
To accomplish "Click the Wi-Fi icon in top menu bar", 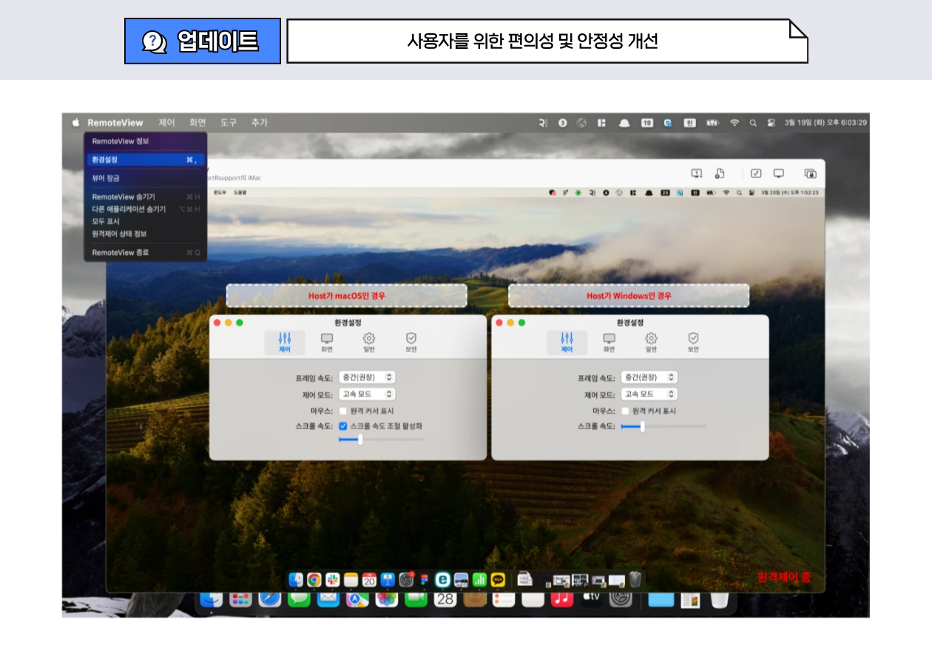I will tap(735, 123).
